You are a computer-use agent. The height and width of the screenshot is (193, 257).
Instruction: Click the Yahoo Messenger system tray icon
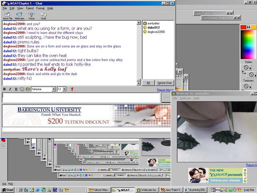[x=239, y=190]
